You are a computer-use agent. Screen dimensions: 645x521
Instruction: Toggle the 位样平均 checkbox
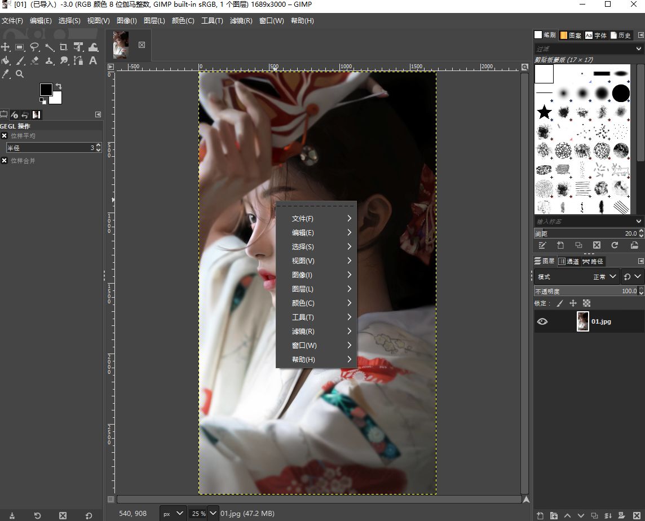pos(5,136)
